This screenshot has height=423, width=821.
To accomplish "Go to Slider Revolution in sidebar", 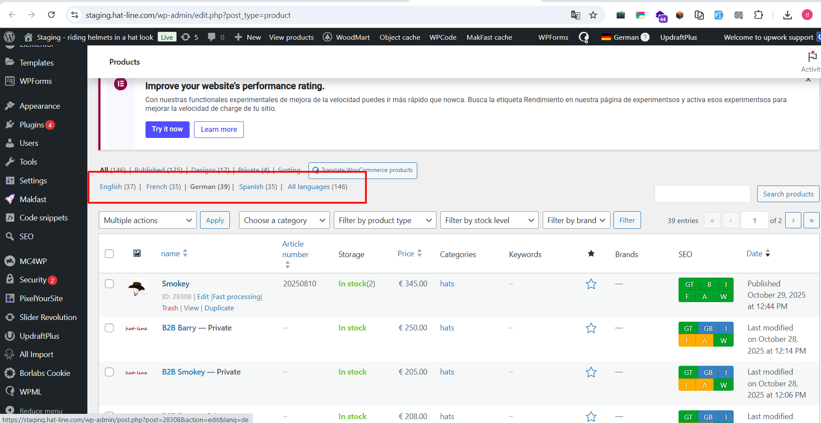I will click(48, 317).
